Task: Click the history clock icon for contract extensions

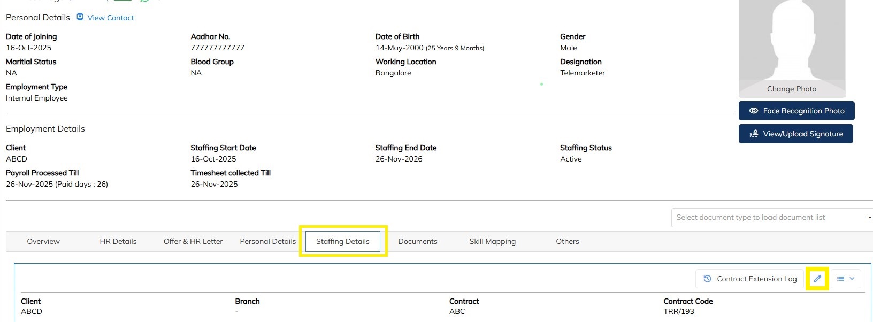Action: pyautogui.click(x=707, y=279)
